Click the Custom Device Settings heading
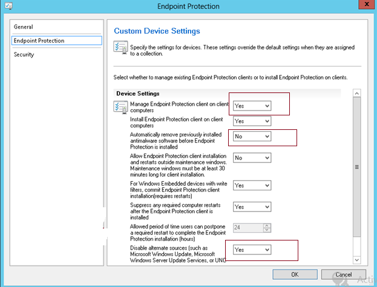The image size is (377, 287). coord(157,31)
